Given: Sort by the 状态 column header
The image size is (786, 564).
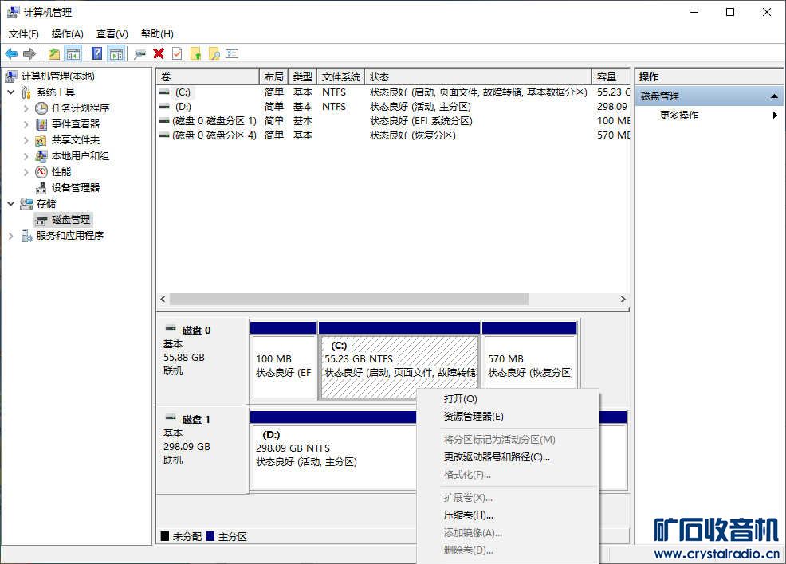Looking at the screenshot, I should 478,77.
